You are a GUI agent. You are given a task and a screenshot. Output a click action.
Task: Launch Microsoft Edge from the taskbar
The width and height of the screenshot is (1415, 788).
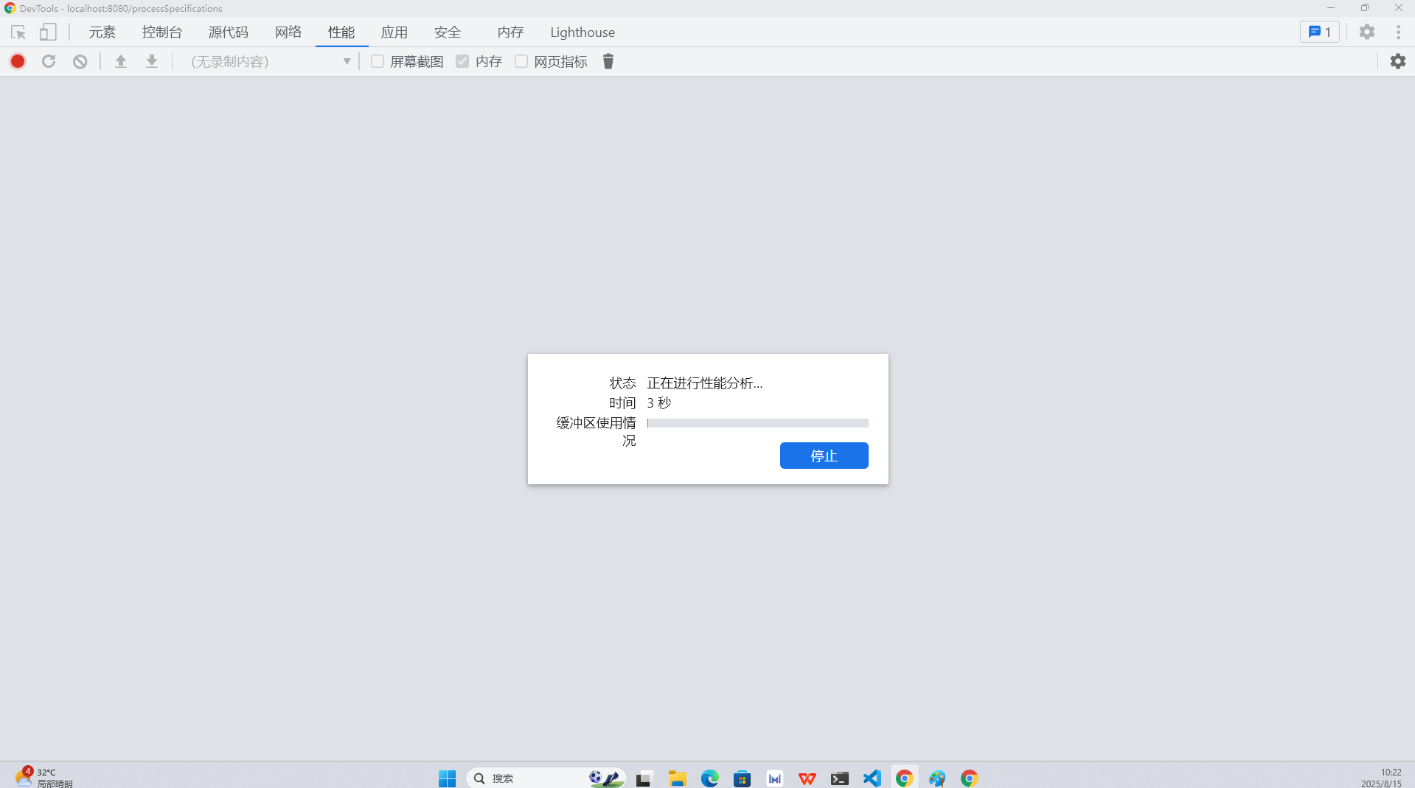[x=710, y=778]
